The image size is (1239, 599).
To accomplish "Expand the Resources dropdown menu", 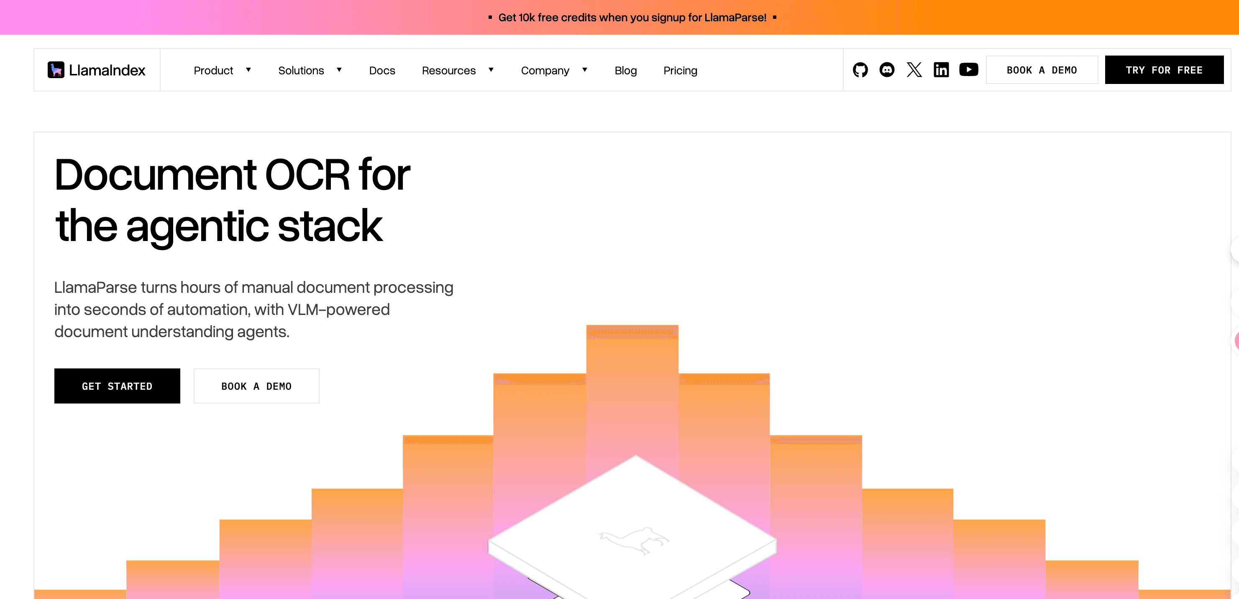I will click(x=458, y=71).
